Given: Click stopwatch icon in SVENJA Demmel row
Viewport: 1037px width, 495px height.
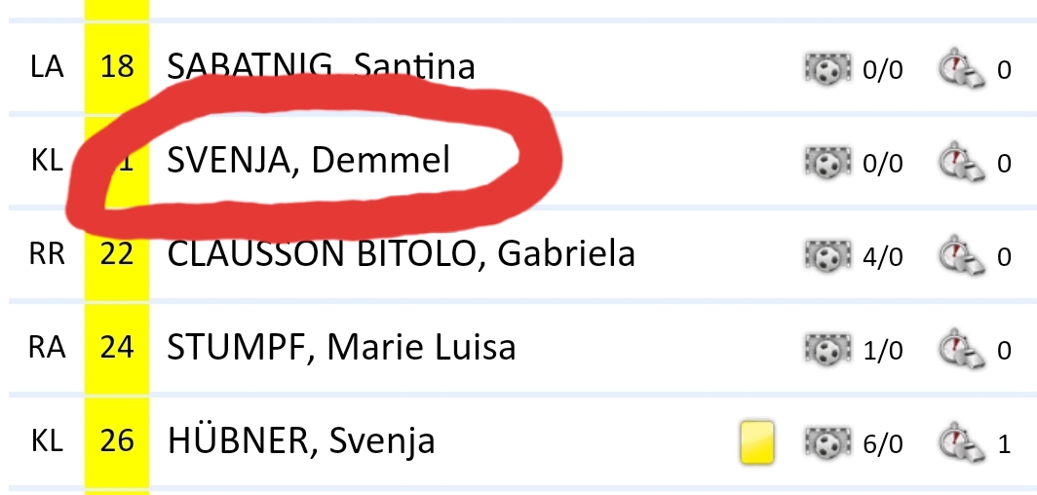Looking at the screenshot, I should click(959, 162).
